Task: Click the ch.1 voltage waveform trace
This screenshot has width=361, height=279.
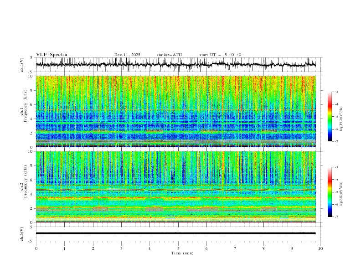Action: coord(176,64)
